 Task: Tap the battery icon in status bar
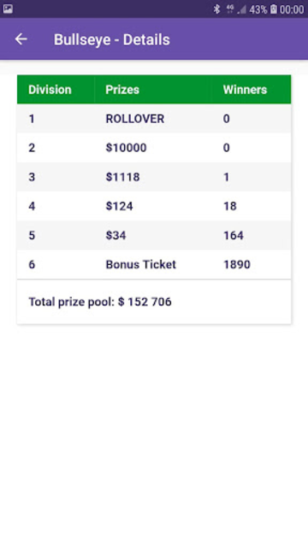click(274, 9)
